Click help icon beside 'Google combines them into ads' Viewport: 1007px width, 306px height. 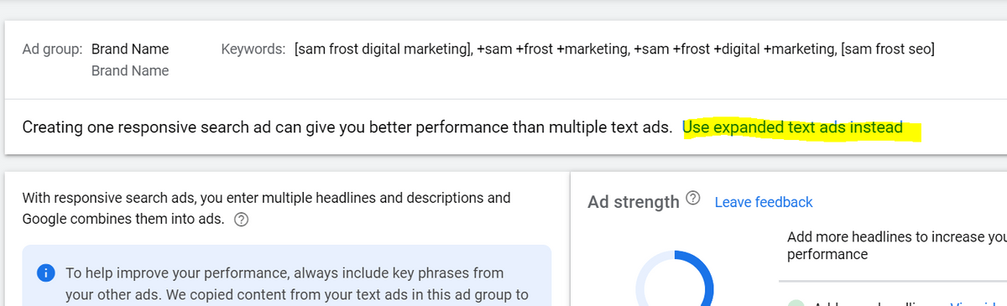click(x=242, y=221)
